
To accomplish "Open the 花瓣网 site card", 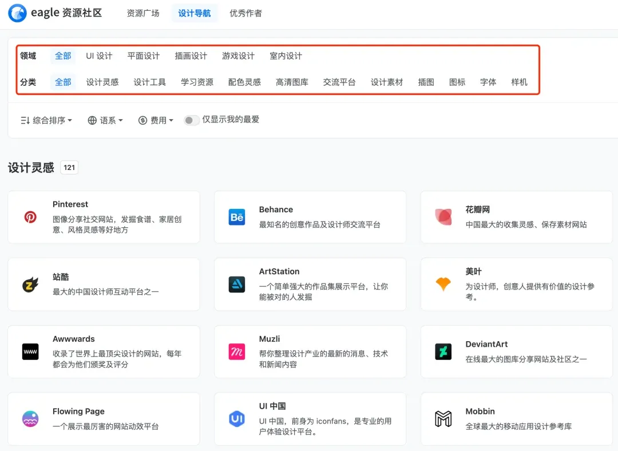I will coord(517,217).
